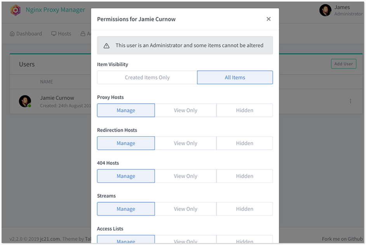This screenshot has height=245, width=366.
Task: Open the jc21.com footer link
Action: click(50, 239)
